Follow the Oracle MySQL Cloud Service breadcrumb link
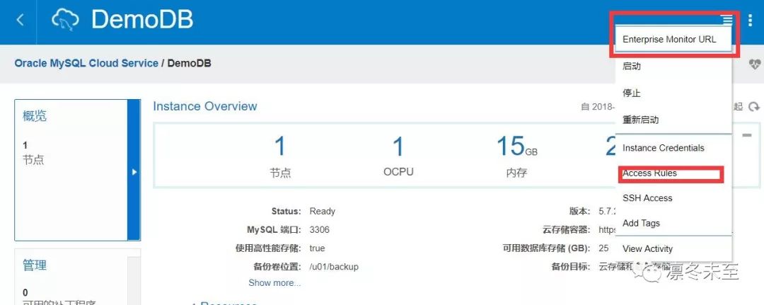 click(x=86, y=64)
